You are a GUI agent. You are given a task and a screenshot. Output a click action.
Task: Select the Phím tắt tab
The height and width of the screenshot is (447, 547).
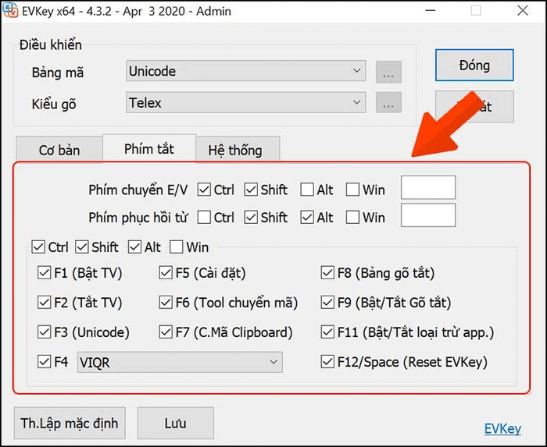coord(149,149)
